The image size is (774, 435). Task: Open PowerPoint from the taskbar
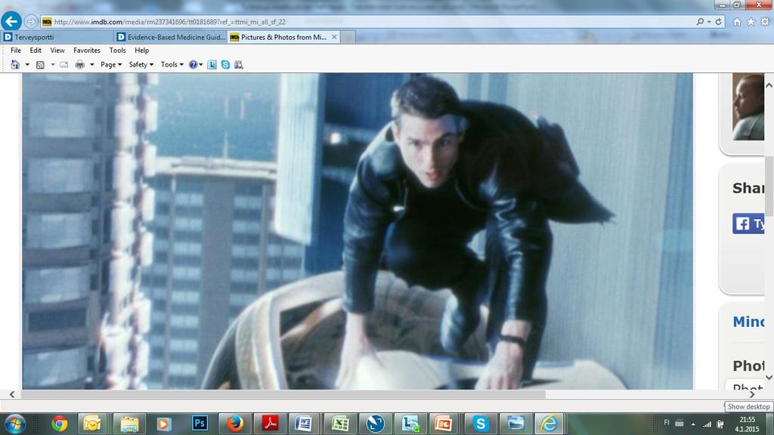coord(443,424)
